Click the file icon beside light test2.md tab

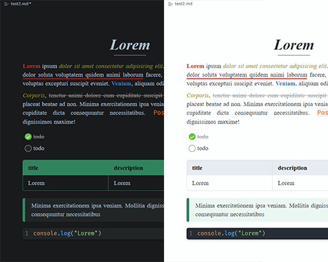170,4
